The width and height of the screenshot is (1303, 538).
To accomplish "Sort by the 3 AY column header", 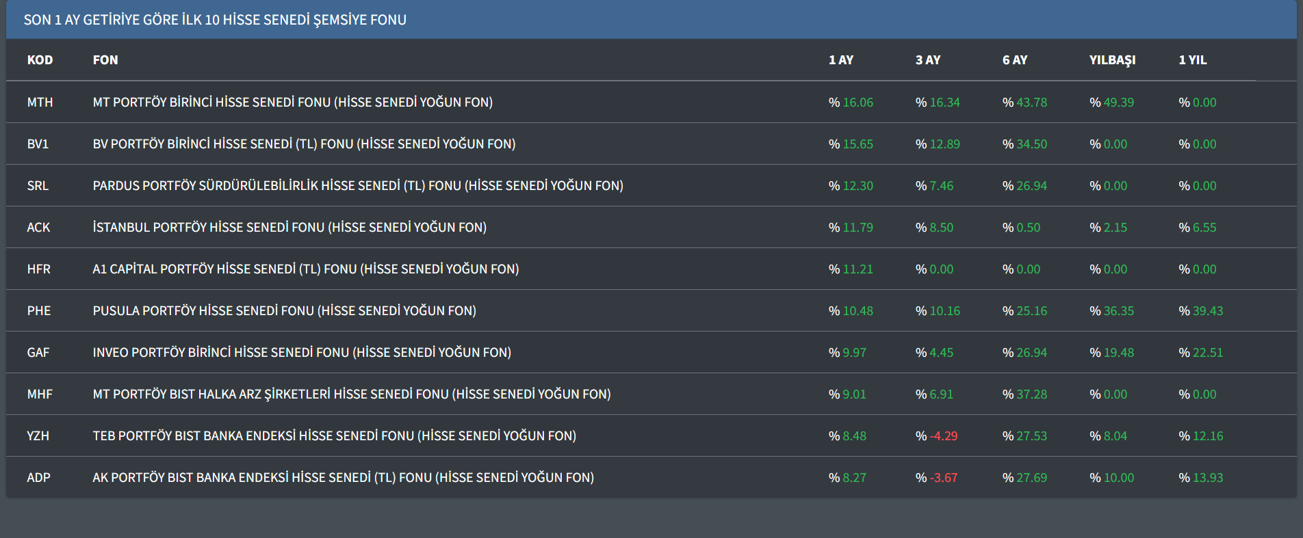I will coord(927,60).
